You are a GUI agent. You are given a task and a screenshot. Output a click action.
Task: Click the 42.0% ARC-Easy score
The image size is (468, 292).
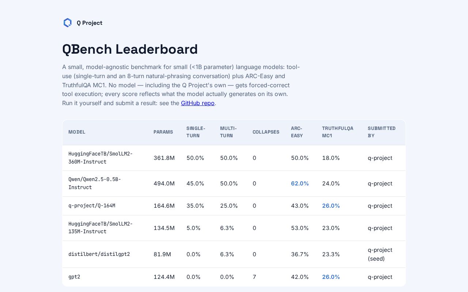point(300,277)
